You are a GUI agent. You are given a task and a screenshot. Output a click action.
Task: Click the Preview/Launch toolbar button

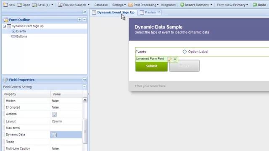tap(72, 5)
